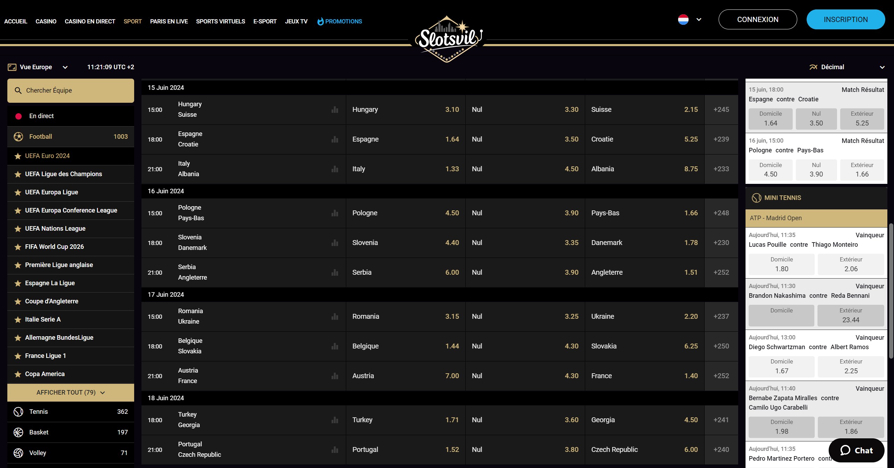Click the Basket sport icon

tap(19, 432)
